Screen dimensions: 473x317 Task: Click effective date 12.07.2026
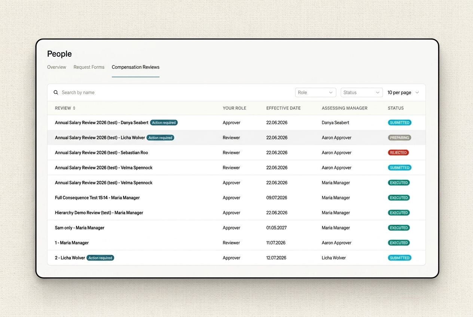click(277, 258)
